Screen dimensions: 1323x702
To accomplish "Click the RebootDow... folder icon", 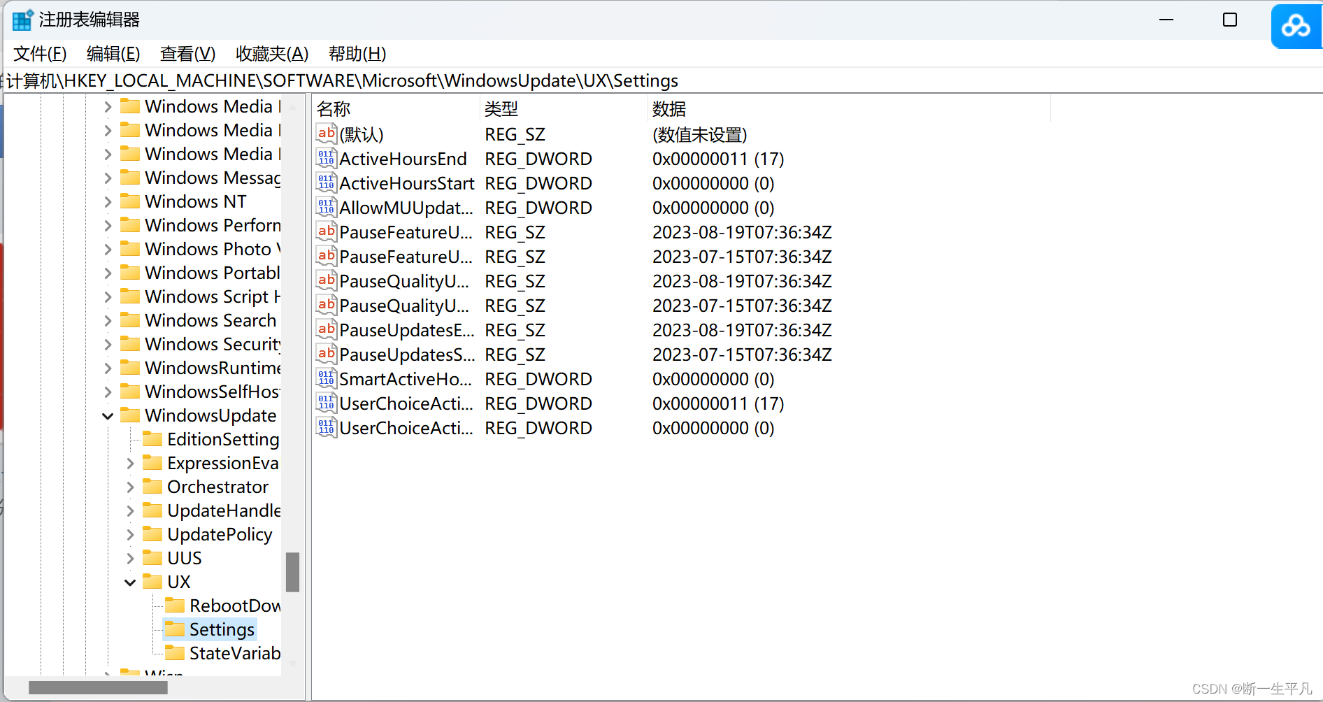I will [x=175, y=606].
